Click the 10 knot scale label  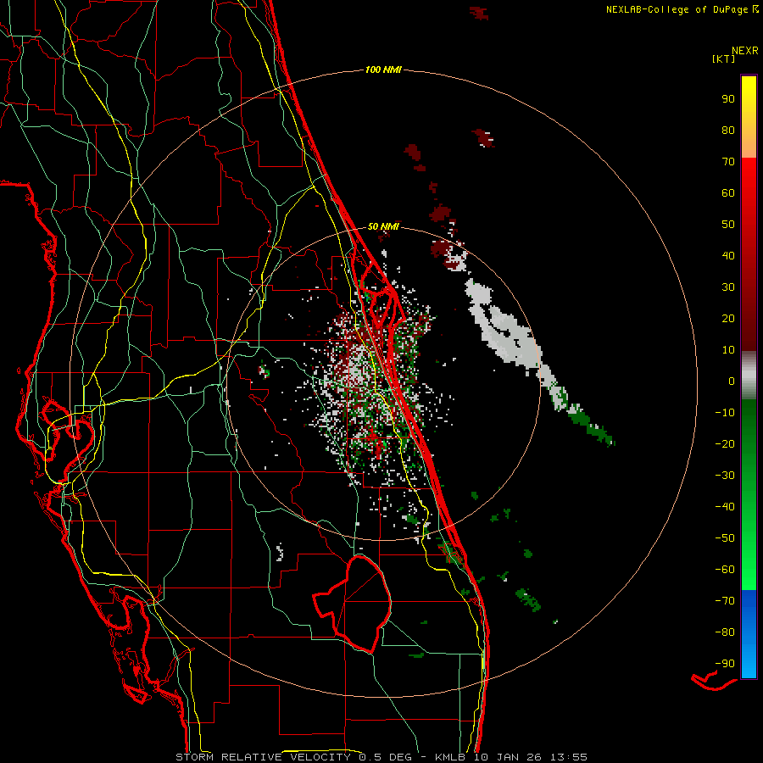[728, 350]
